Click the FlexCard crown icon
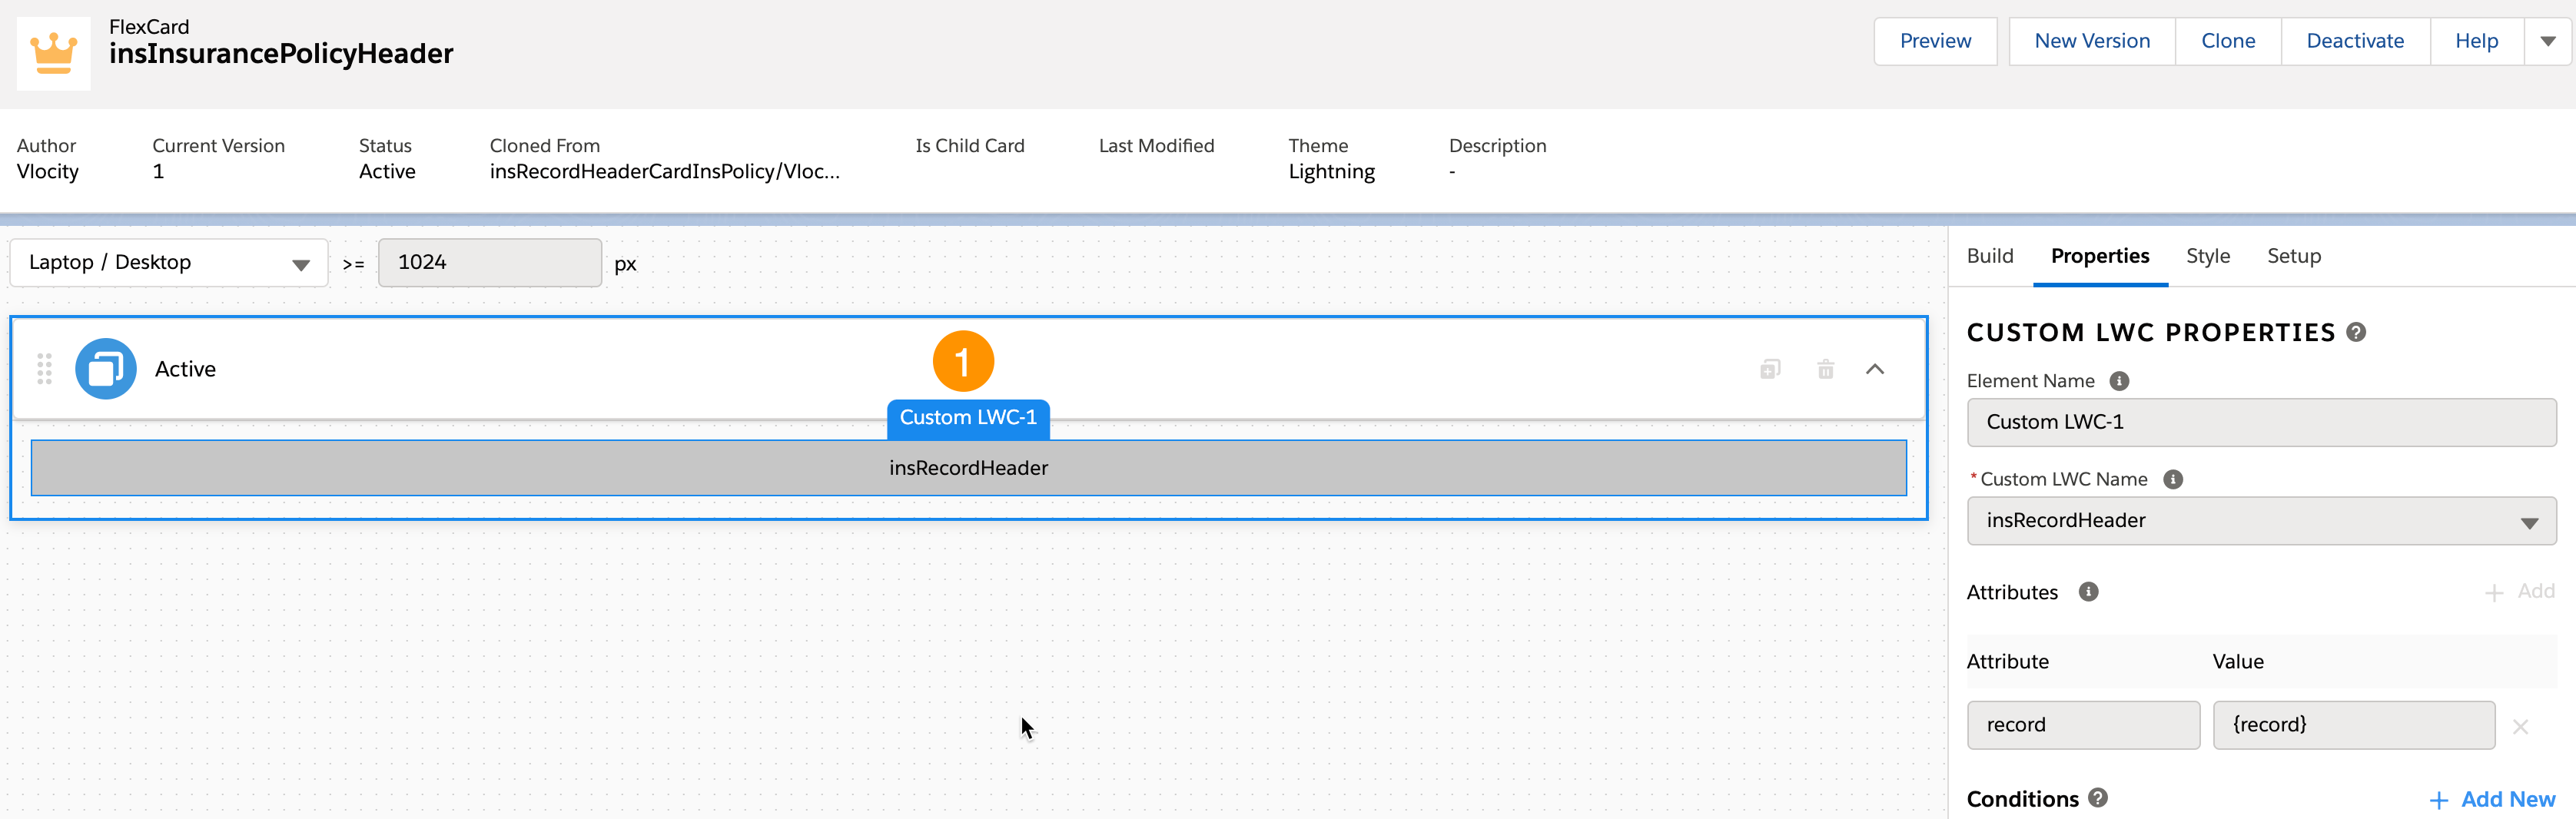Viewport: 2576px width, 819px height. pos(54,53)
